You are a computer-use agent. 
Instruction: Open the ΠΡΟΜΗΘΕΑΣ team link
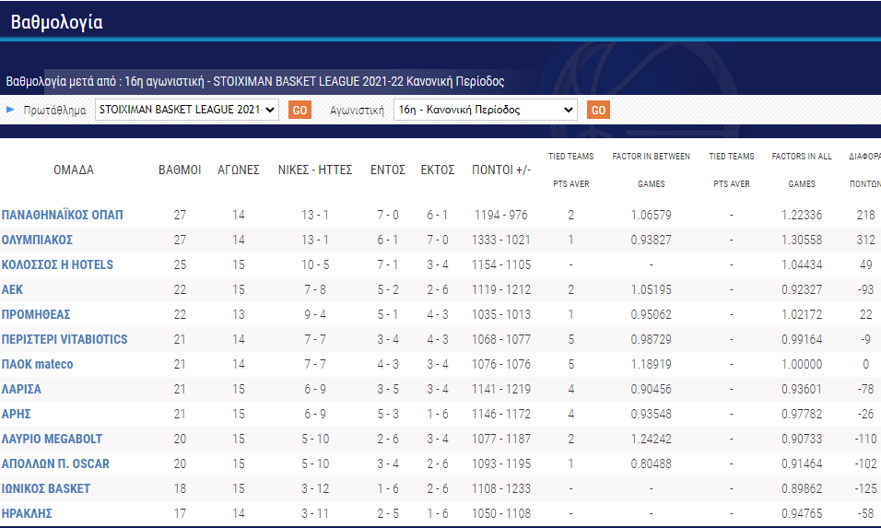[36, 314]
